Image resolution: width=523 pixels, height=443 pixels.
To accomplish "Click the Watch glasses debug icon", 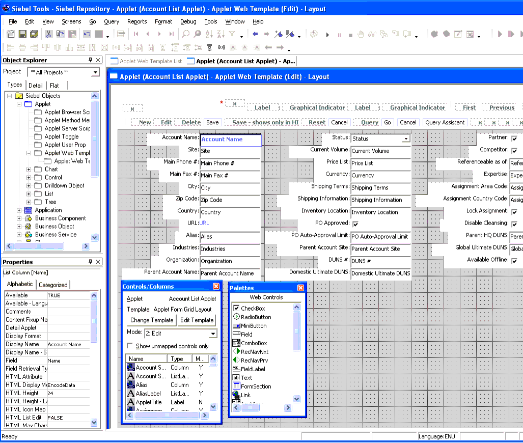I will (x=372, y=34).
